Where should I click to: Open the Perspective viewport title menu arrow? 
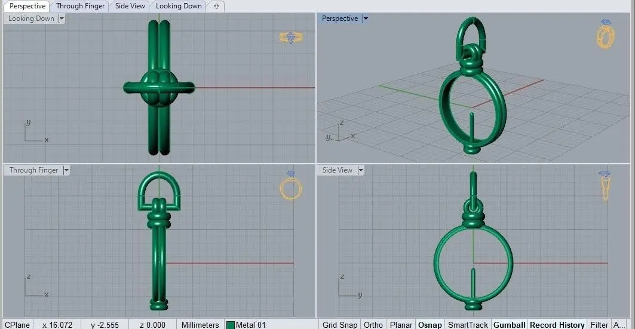point(365,19)
